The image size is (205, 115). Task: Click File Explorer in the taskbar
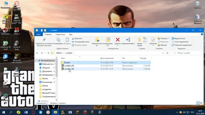click(x=55, y=112)
